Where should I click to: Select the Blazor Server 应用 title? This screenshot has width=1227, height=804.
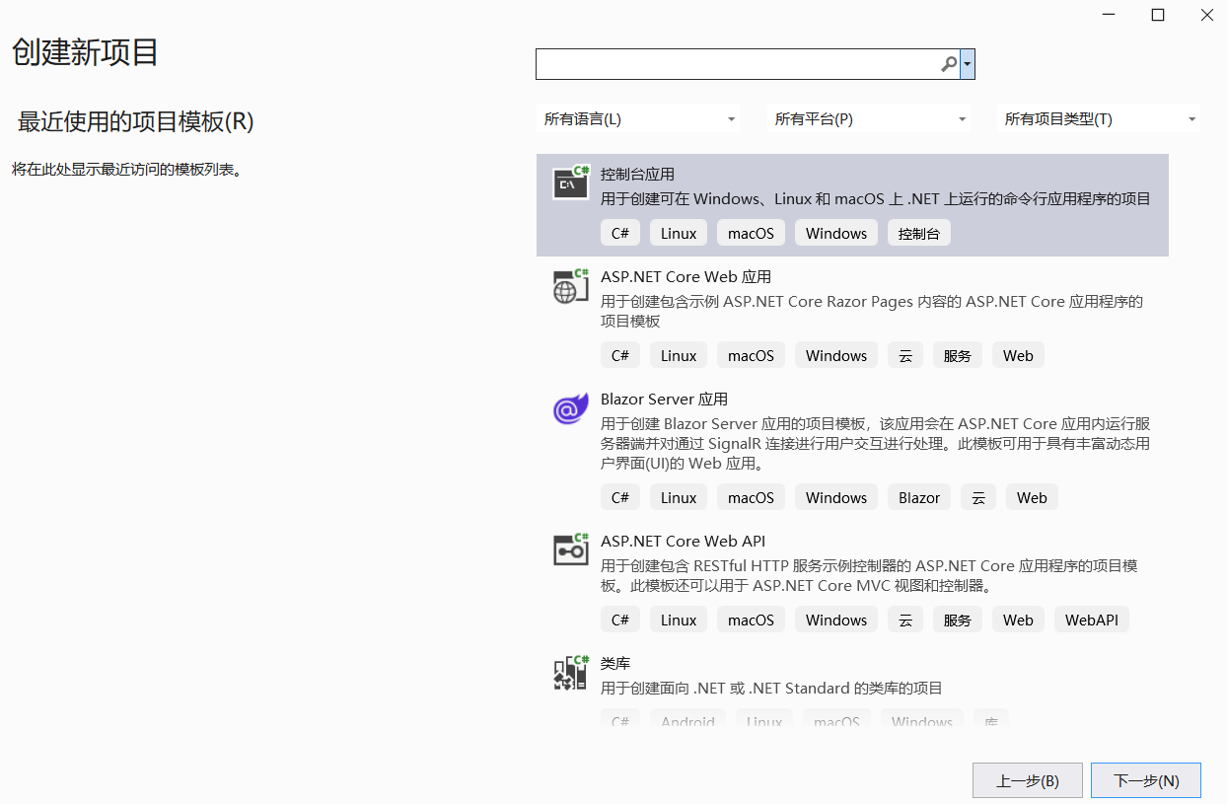coord(664,400)
